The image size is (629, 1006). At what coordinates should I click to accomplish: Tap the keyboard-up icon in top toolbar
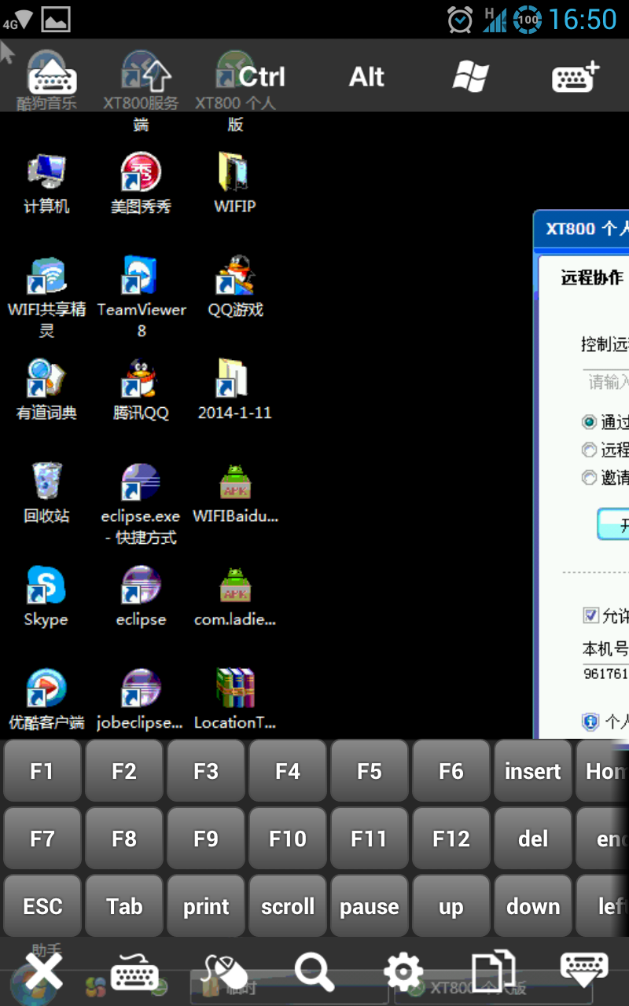tap(52, 77)
